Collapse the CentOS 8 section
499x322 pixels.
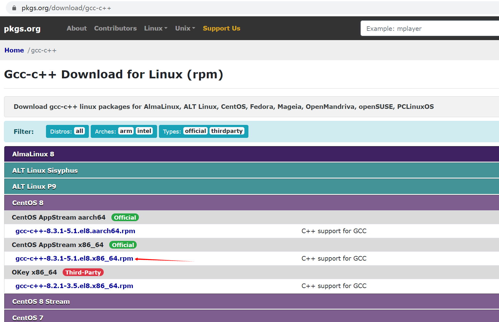coord(252,203)
